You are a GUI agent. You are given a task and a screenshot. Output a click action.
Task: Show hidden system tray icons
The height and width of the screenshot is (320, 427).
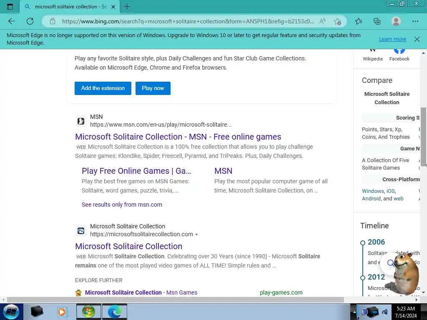[x=354, y=312]
